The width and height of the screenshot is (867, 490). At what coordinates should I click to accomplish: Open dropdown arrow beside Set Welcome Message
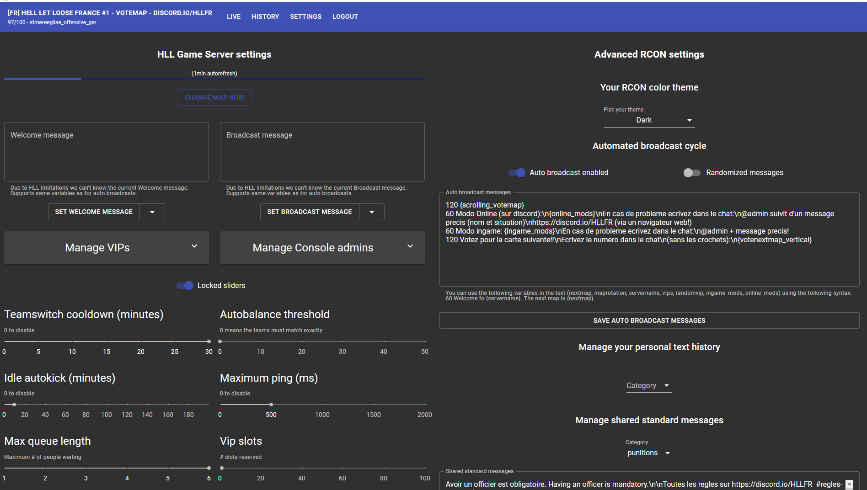[152, 212]
